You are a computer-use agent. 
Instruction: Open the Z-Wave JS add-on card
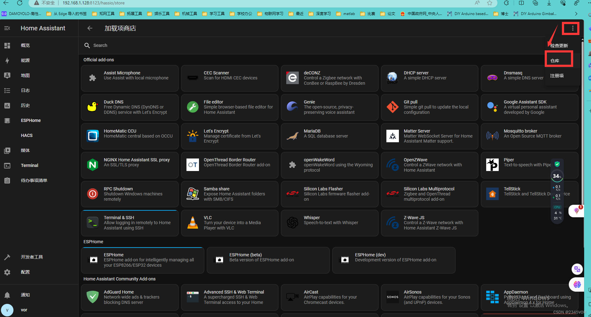430,223
